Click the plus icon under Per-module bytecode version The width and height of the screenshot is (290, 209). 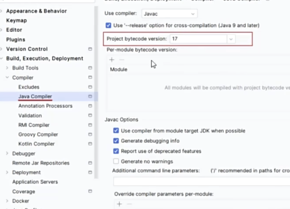click(112, 60)
